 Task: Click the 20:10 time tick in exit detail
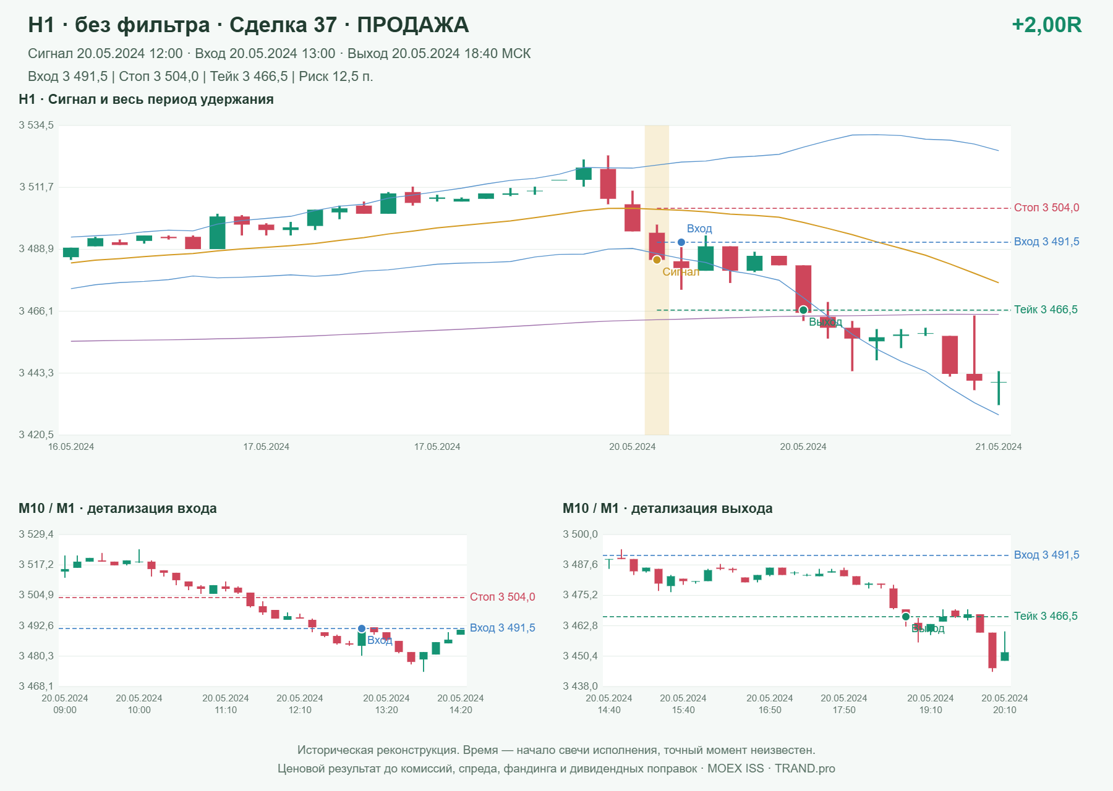click(x=1005, y=710)
